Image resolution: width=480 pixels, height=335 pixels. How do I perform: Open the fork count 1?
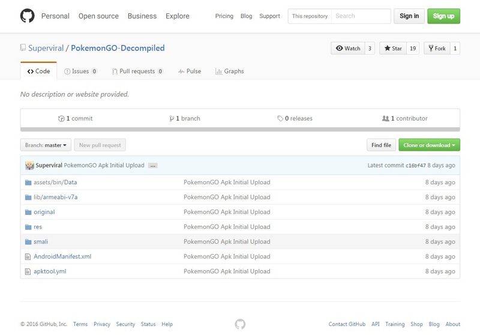[455, 49]
